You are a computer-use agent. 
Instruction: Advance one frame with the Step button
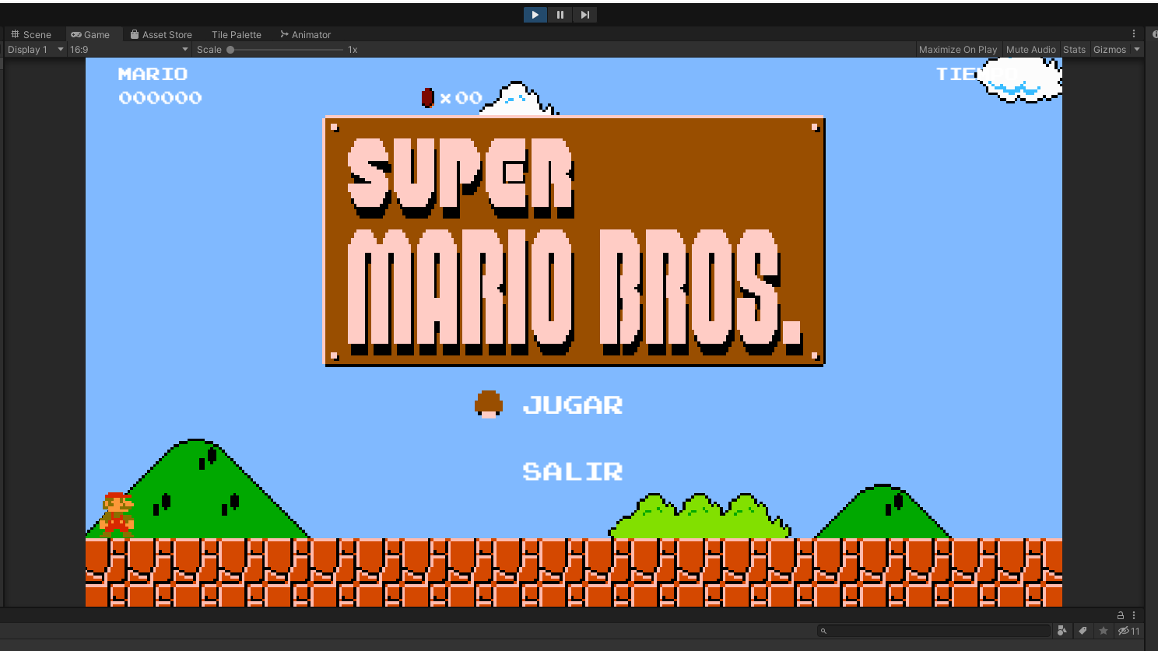pyautogui.click(x=584, y=15)
